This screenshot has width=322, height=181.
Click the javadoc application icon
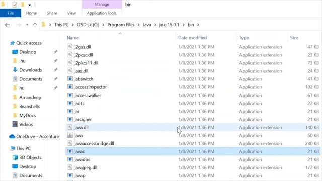(70, 159)
